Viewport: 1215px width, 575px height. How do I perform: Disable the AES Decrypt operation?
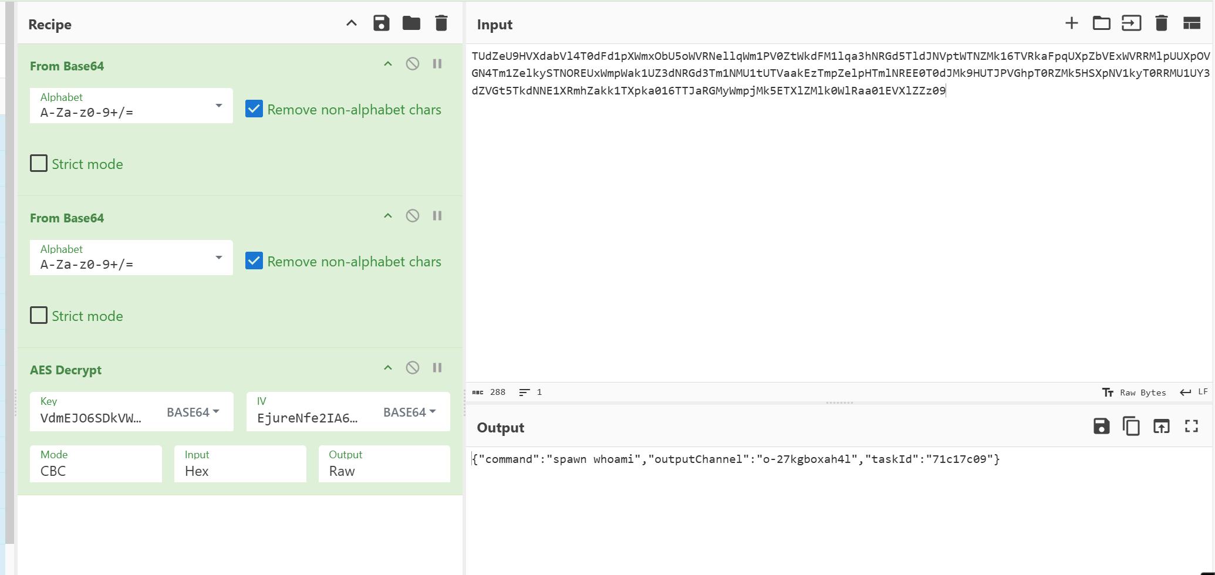(413, 368)
